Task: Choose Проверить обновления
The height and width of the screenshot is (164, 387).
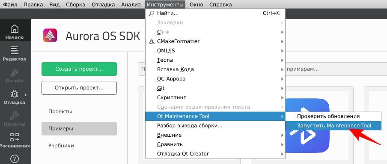Action: click(333, 116)
